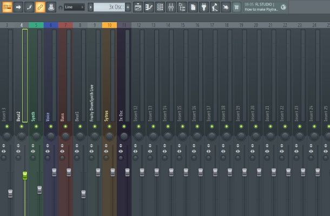This screenshot has height=216, width=330.
Task: Open the mixer using the faders toolbar icon
Action: [x=170, y=7]
